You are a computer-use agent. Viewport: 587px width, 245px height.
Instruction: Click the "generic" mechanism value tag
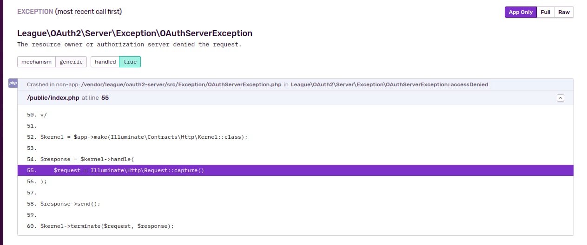click(71, 62)
